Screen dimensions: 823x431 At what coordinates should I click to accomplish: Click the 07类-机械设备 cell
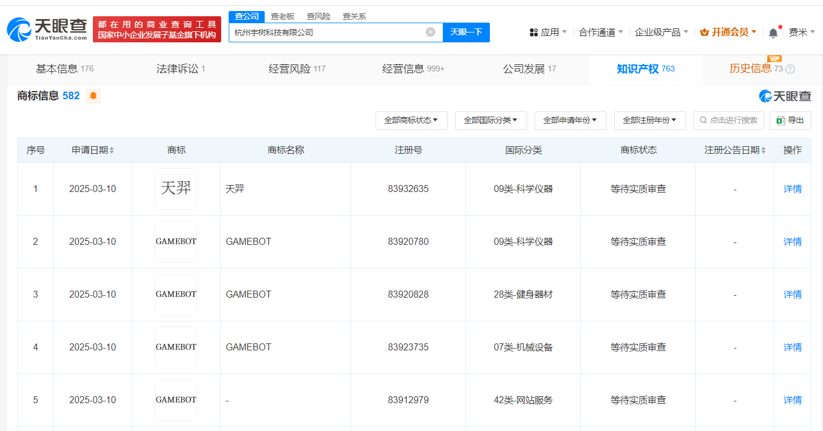click(x=523, y=347)
